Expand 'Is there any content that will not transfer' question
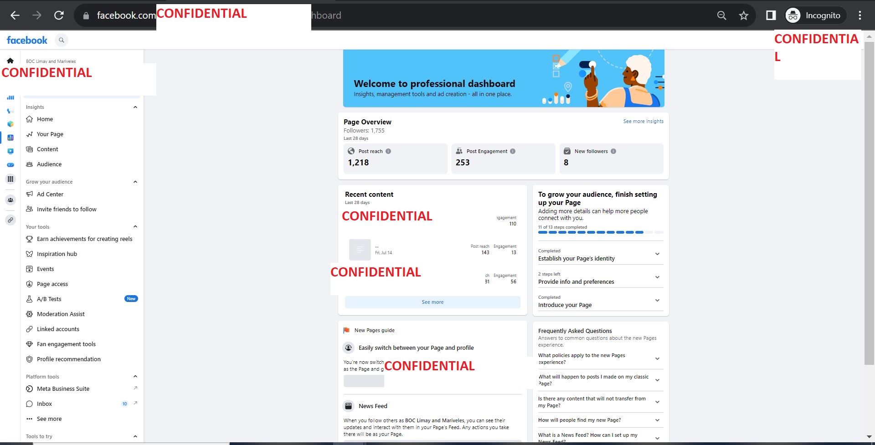The width and height of the screenshot is (875, 445). click(x=657, y=402)
